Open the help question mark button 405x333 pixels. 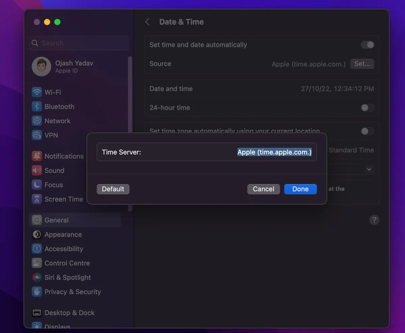pyautogui.click(x=374, y=220)
